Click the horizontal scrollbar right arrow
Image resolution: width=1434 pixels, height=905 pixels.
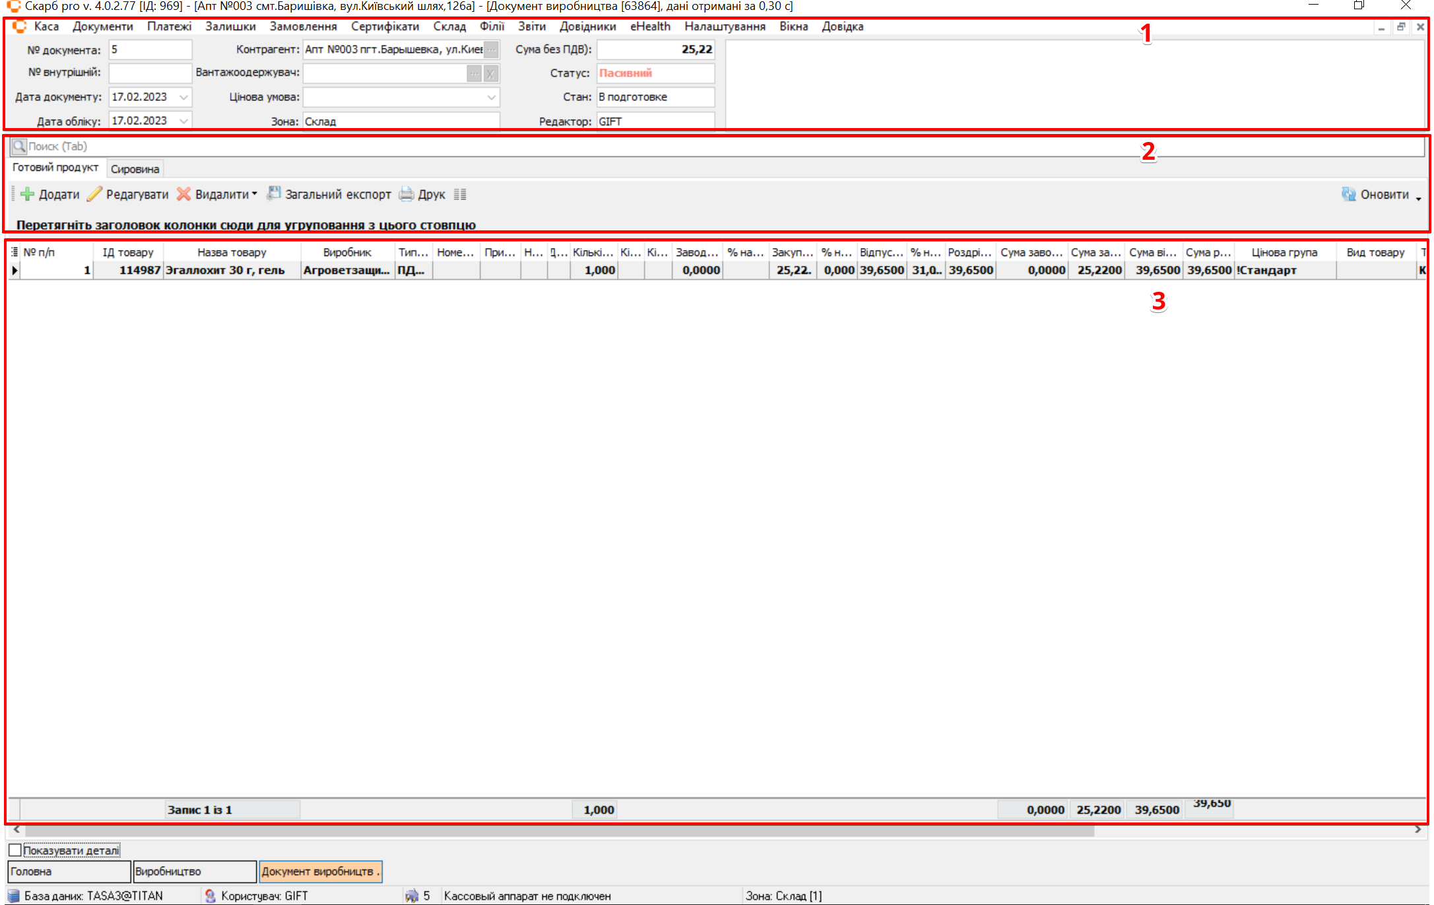coord(1418,830)
